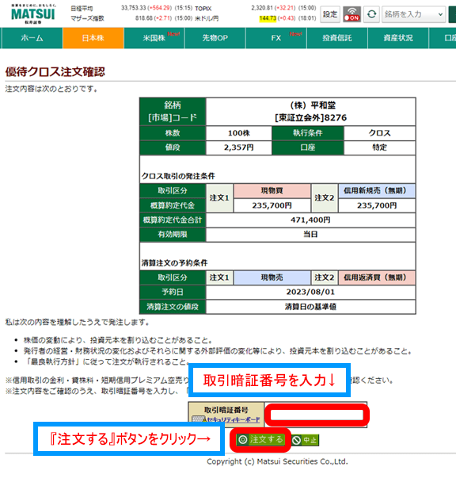Viewport: 456px width, 482px height.
Task: Open the 設定 settings button
Action: coord(330,14)
